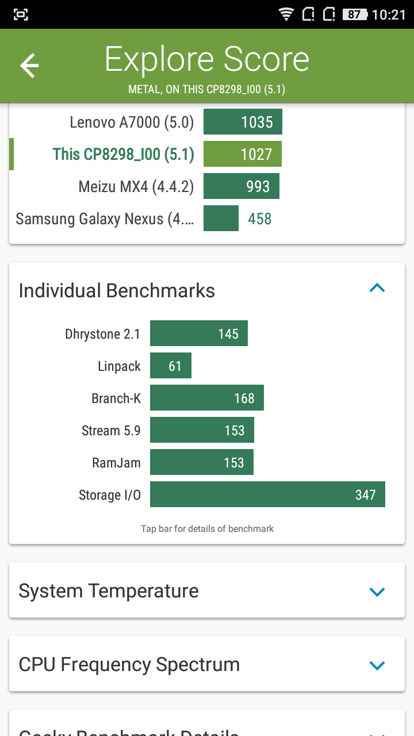Tap the Wi-Fi status icon
This screenshot has width=414, height=736.
[x=286, y=14]
